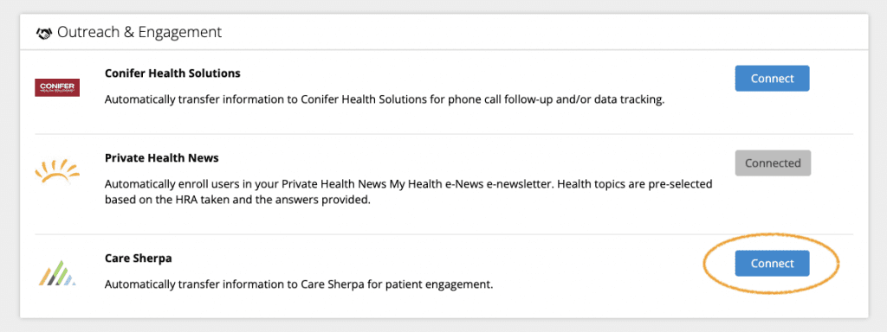
Task: Click the divider below Conifer Health Solutions row
Action: pyautogui.click(x=444, y=134)
